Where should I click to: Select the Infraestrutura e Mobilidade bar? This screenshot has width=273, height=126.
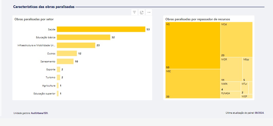(76, 45)
